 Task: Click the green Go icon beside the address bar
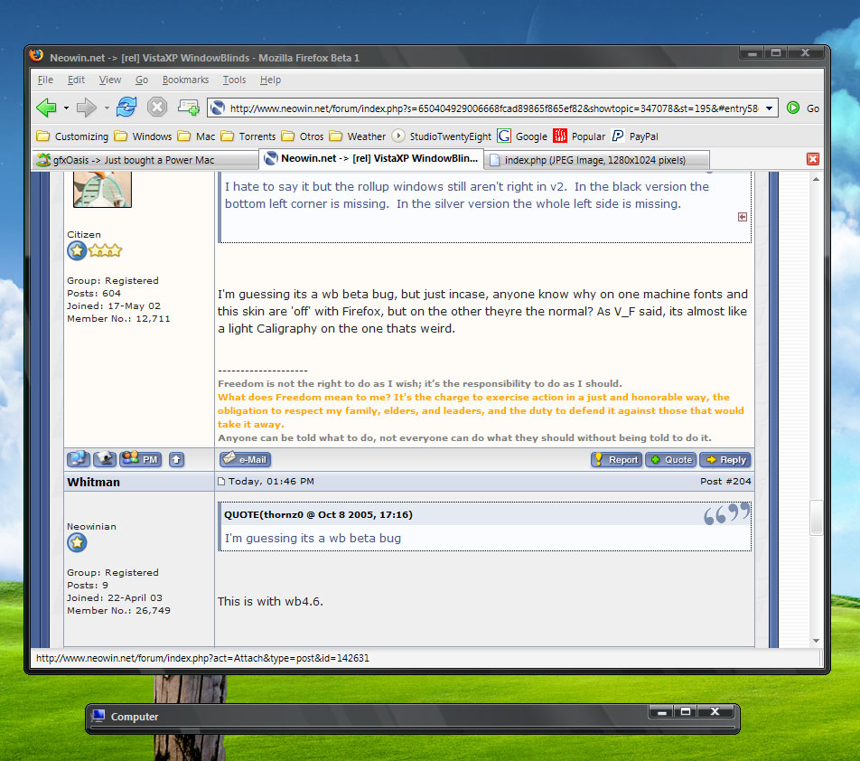[793, 108]
